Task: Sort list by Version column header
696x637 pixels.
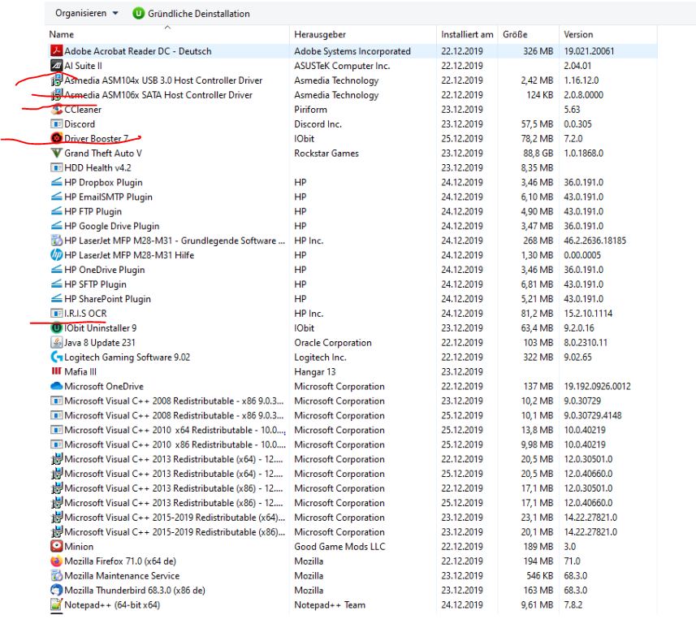Action: [x=578, y=35]
